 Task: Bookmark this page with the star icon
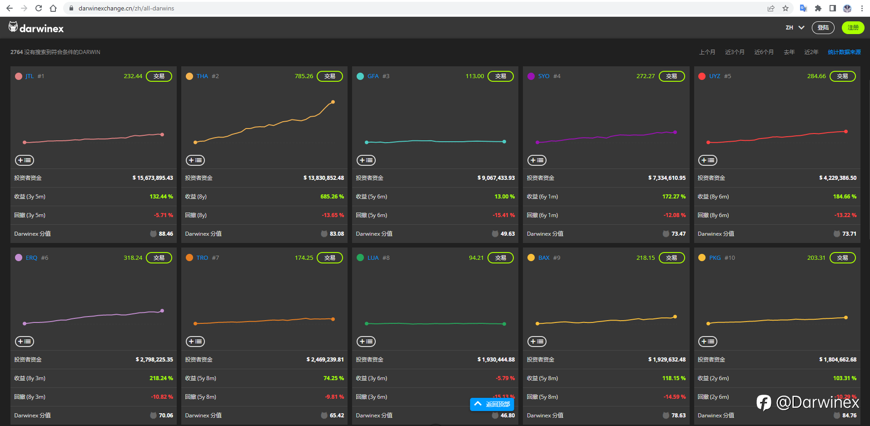click(785, 8)
